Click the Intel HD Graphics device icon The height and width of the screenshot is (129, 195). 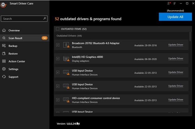coord(66,59)
